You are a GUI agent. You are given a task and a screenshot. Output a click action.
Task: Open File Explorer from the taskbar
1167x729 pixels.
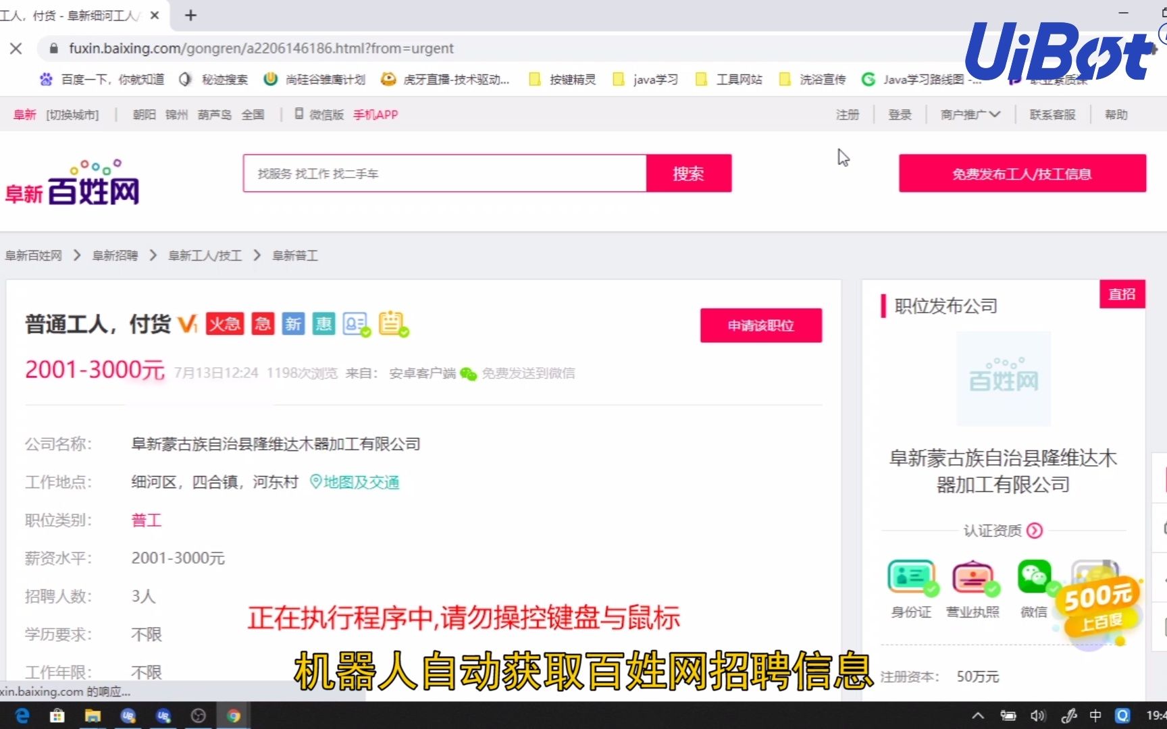(93, 715)
